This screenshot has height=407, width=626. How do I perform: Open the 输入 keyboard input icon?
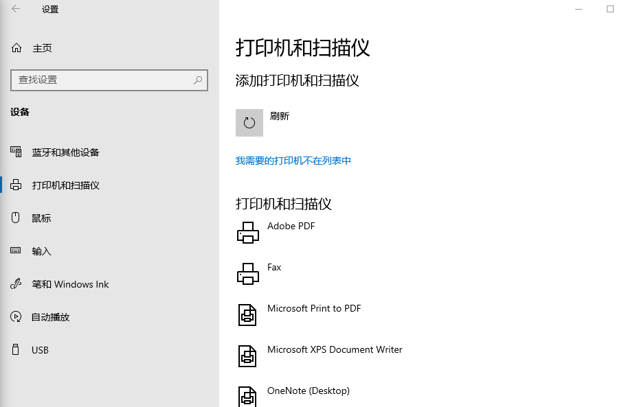click(x=16, y=251)
